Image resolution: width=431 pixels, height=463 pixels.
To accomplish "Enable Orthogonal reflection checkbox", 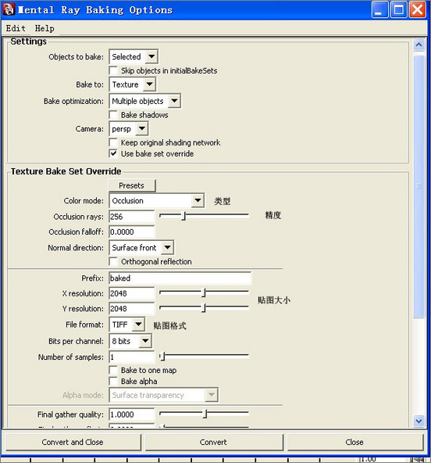I will pyautogui.click(x=113, y=262).
